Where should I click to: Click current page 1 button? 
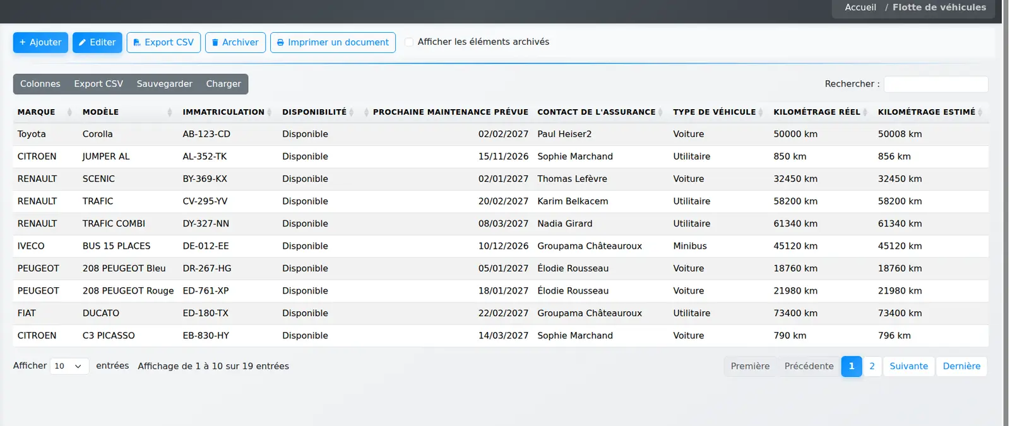(x=852, y=366)
